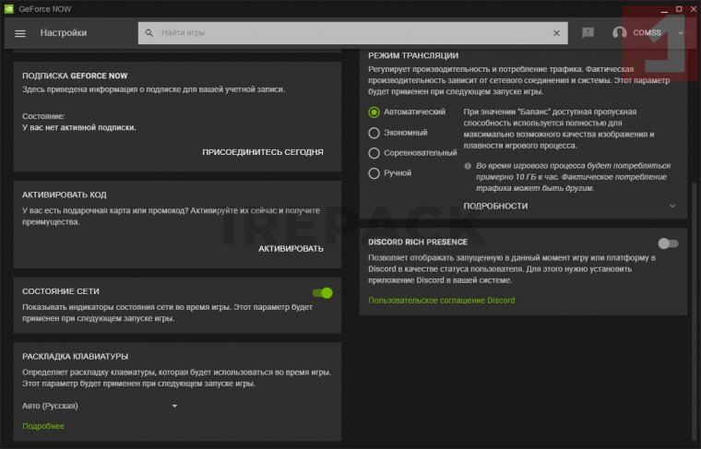701x449 pixels.
Task: Click Присоединитесь сегодня button
Action: point(263,152)
